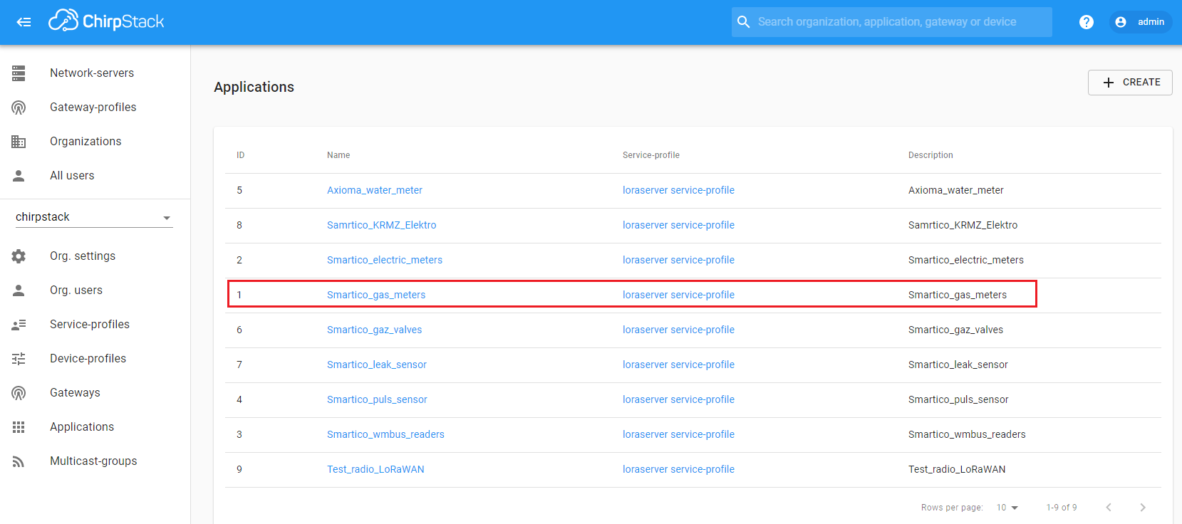Go to Gateways in the sidebar
This screenshot has height=524, width=1182.
tap(75, 393)
